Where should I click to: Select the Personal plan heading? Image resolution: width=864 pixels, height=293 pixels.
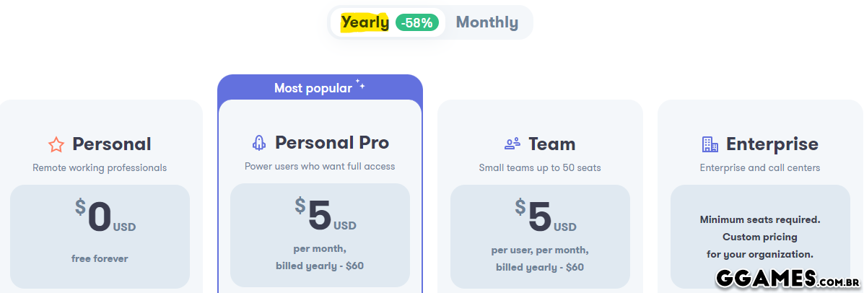click(112, 144)
